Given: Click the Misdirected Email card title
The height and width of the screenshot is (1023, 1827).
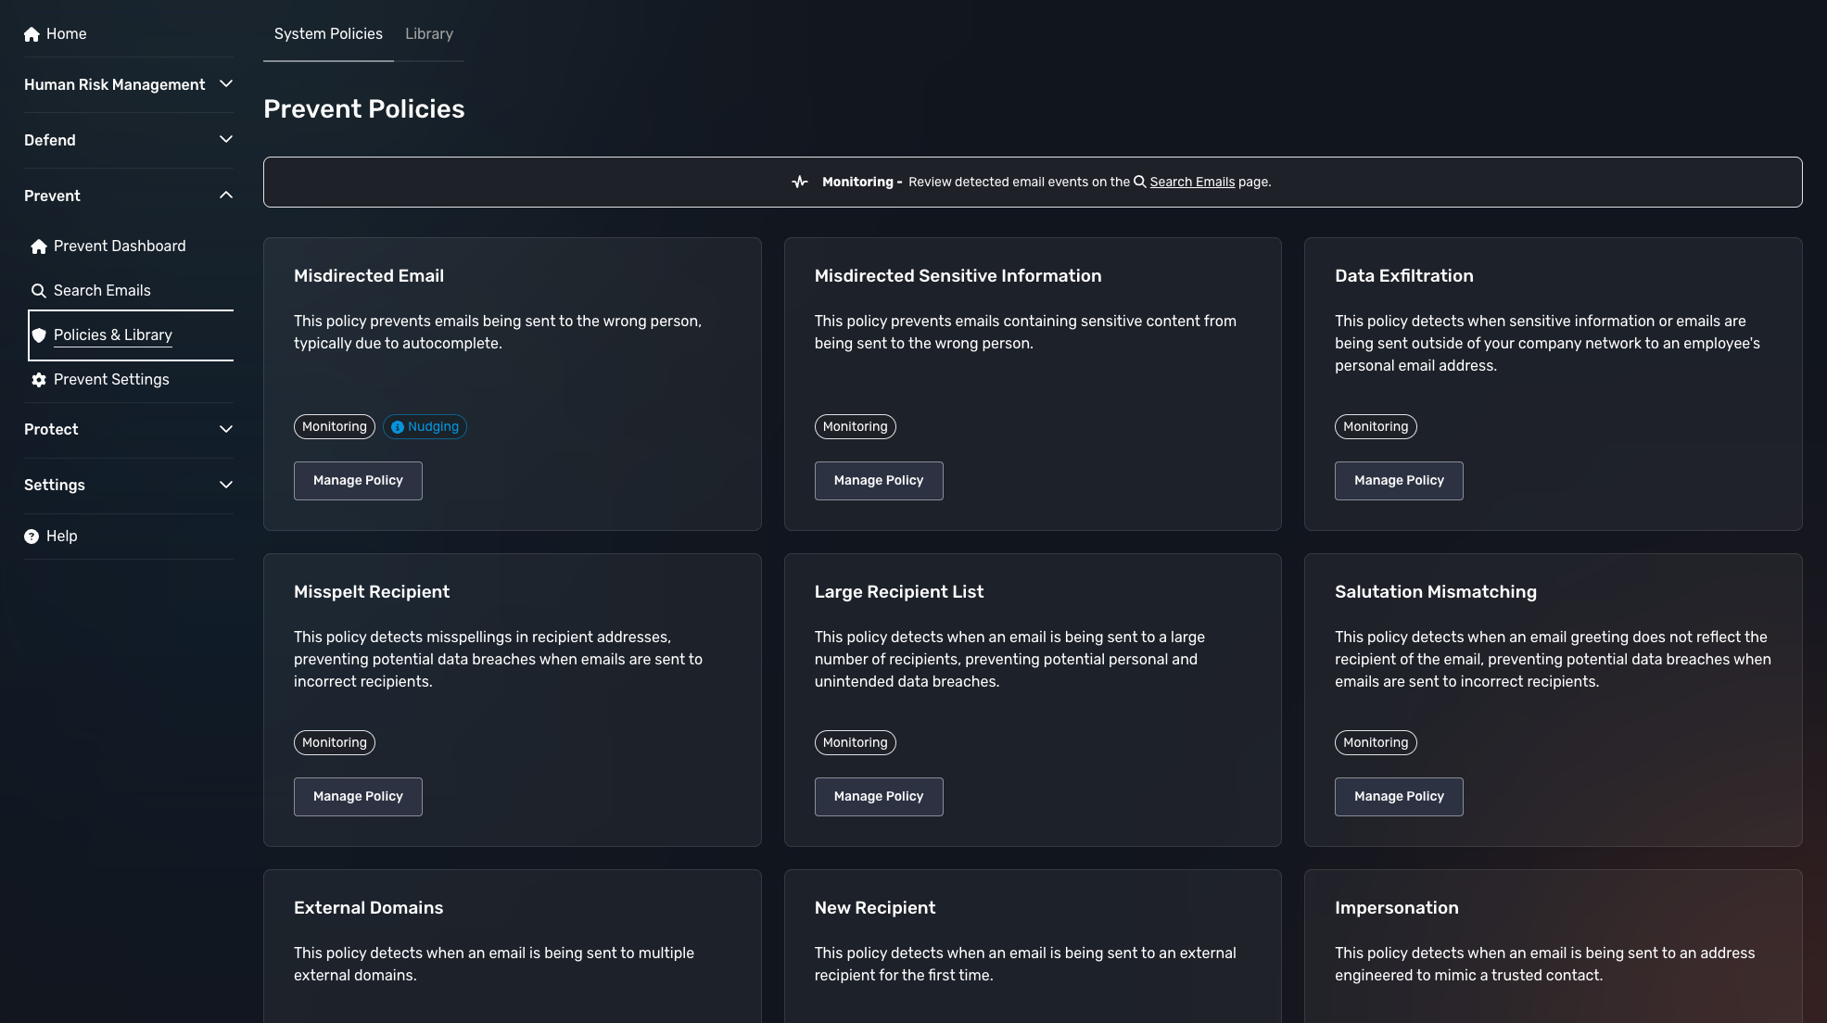Looking at the screenshot, I should (x=369, y=276).
